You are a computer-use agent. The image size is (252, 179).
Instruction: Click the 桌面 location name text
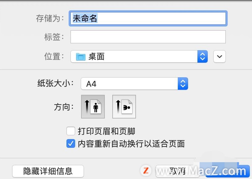click(96, 57)
